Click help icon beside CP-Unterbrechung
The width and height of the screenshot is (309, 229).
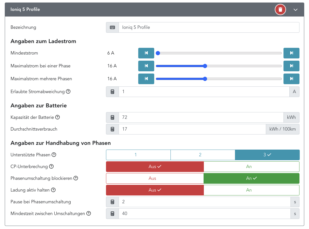[x=51, y=166]
